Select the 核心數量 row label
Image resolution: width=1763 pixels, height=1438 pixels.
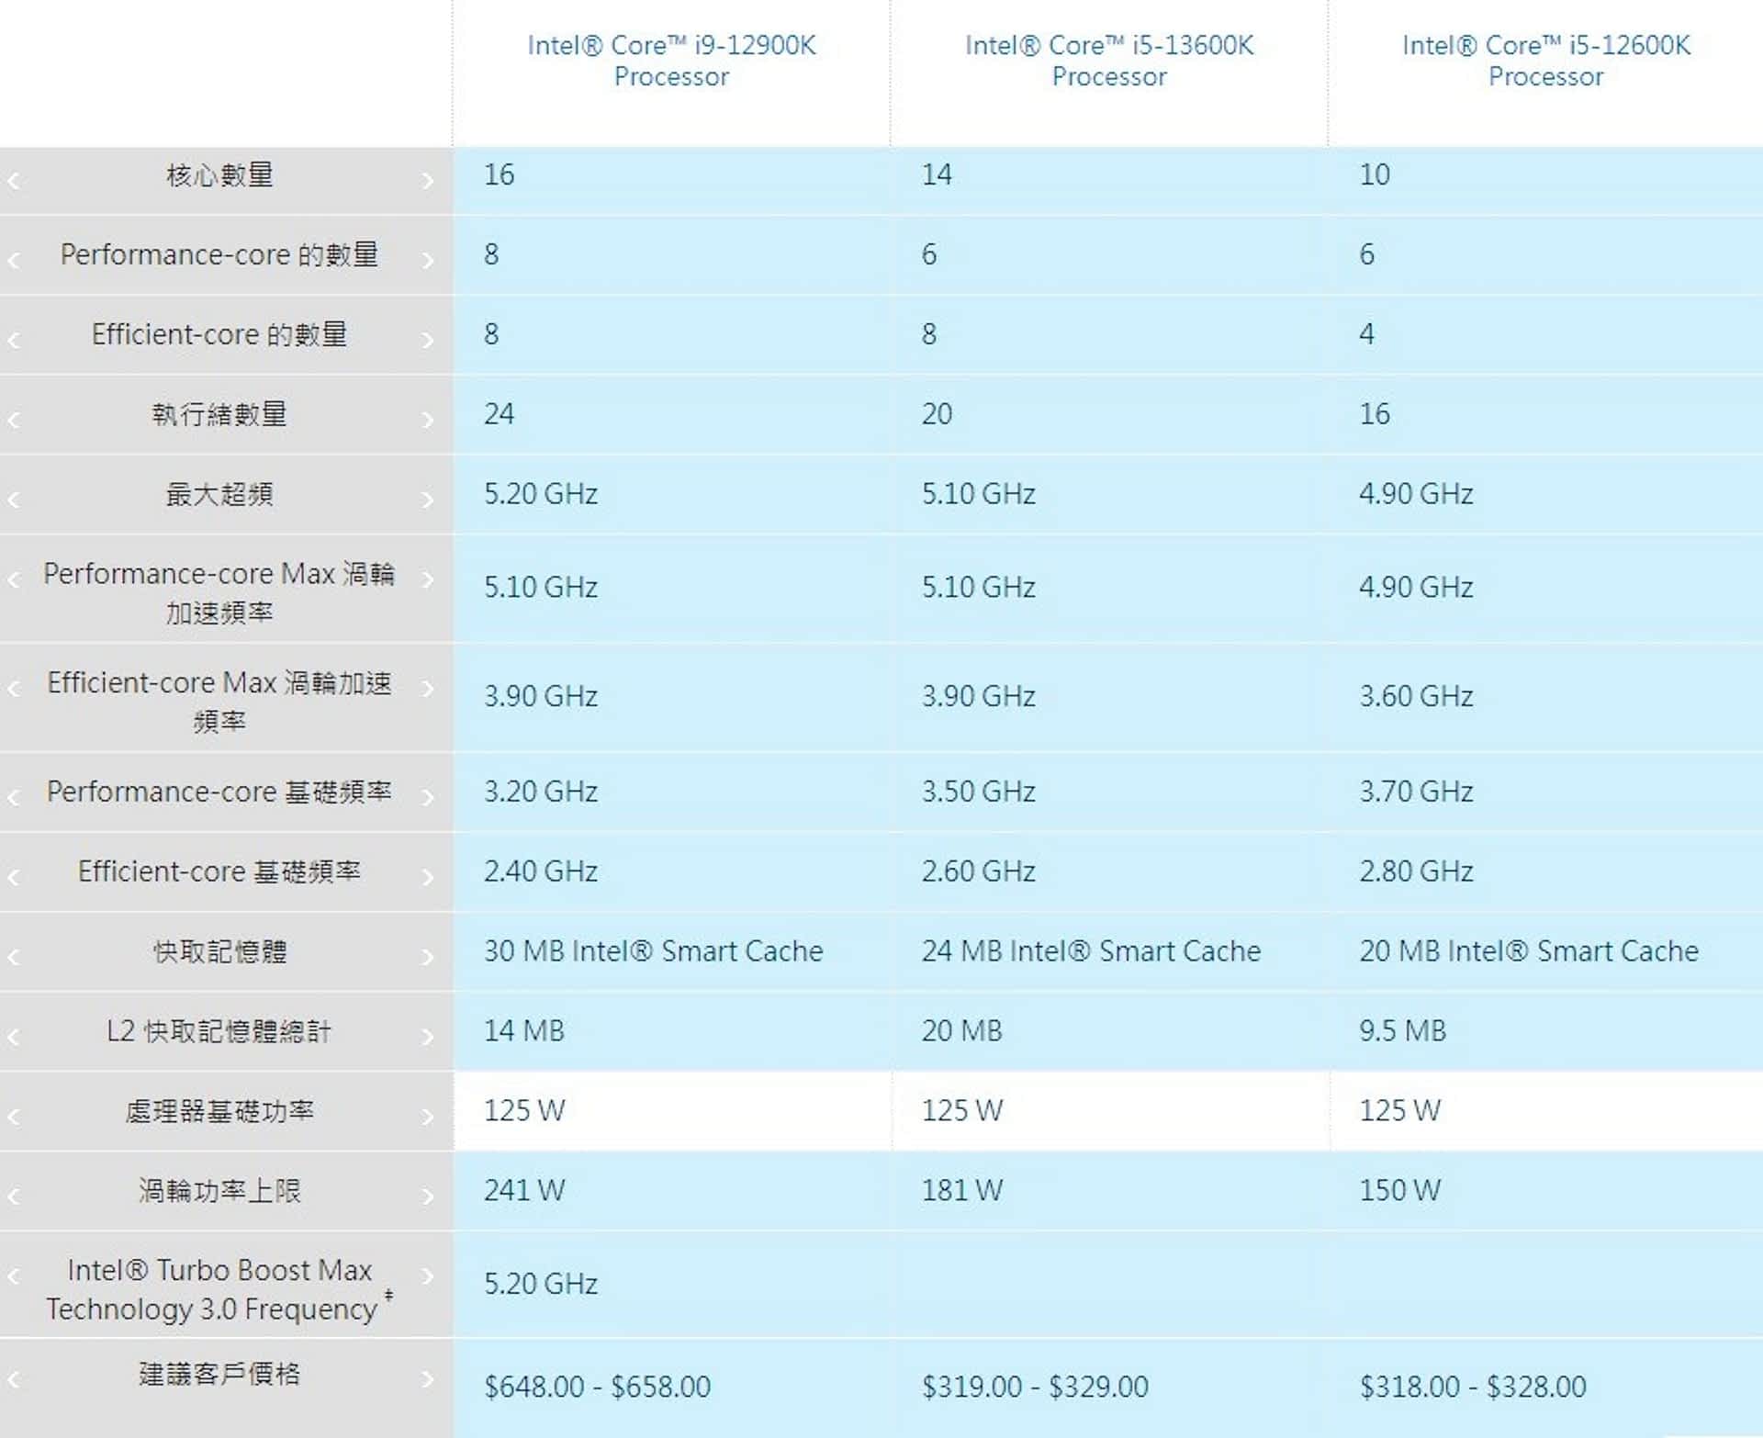219,174
